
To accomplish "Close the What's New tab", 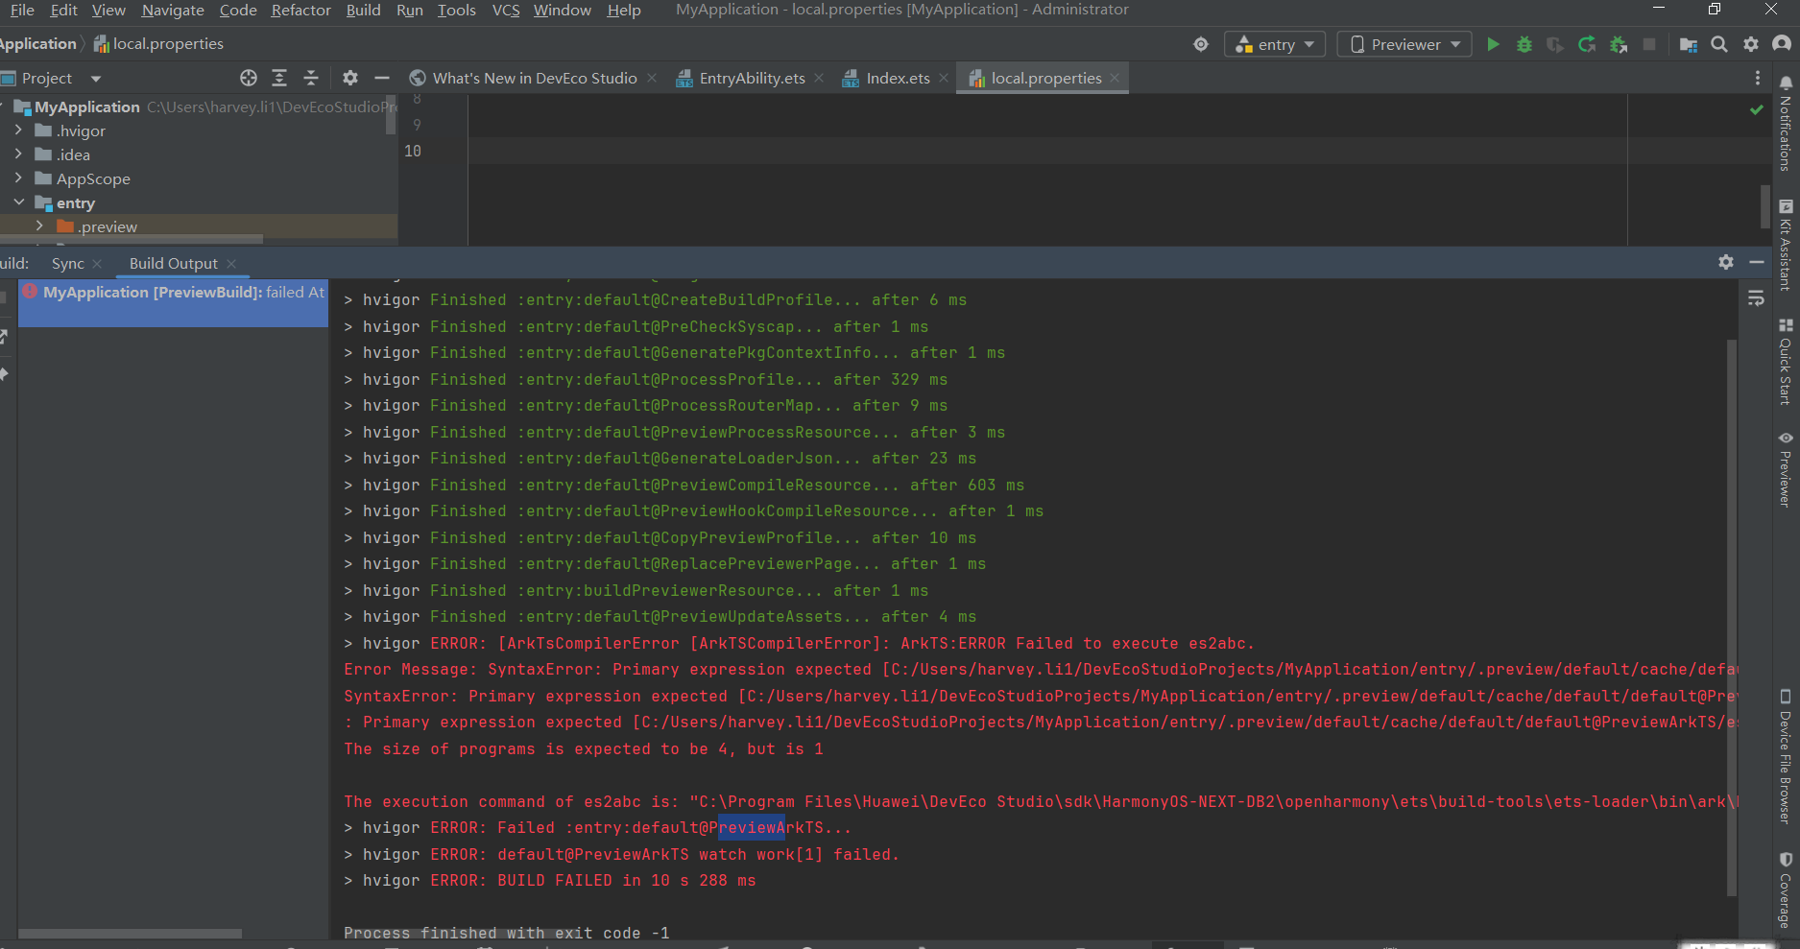I will pyautogui.click(x=652, y=79).
